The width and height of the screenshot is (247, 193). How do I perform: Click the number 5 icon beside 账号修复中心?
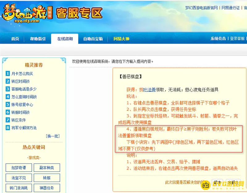pyautogui.click(x=8, y=104)
